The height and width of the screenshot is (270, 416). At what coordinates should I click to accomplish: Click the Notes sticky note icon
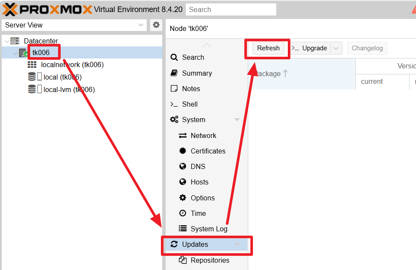174,89
